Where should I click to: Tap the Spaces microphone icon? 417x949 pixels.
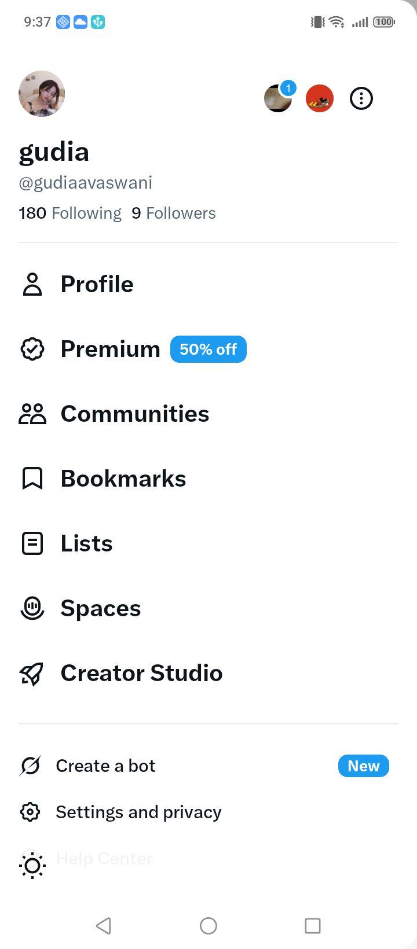click(x=32, y=608)
